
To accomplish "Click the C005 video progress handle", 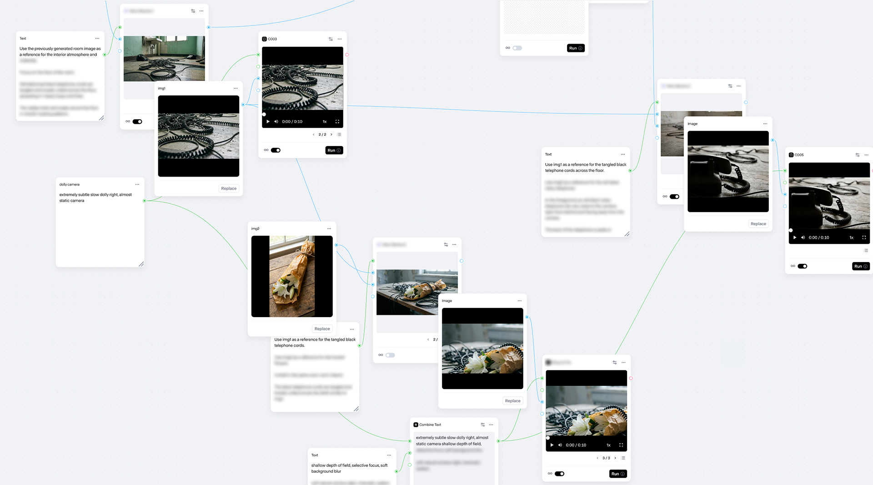I will (791, 231).
